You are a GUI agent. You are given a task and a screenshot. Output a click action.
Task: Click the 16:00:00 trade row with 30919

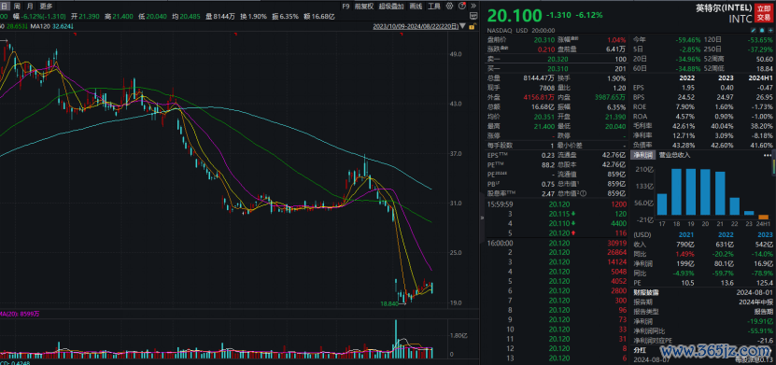coord(556,243)
